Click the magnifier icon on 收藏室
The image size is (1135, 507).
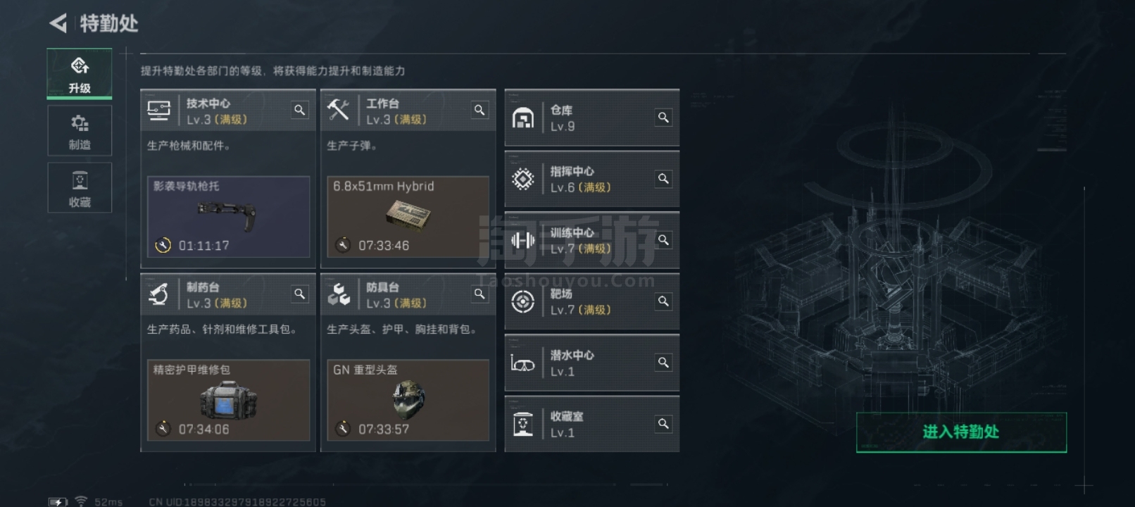pos(663,424)
